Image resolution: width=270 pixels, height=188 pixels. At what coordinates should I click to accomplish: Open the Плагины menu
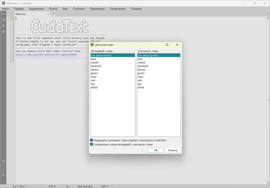point(79,9)
